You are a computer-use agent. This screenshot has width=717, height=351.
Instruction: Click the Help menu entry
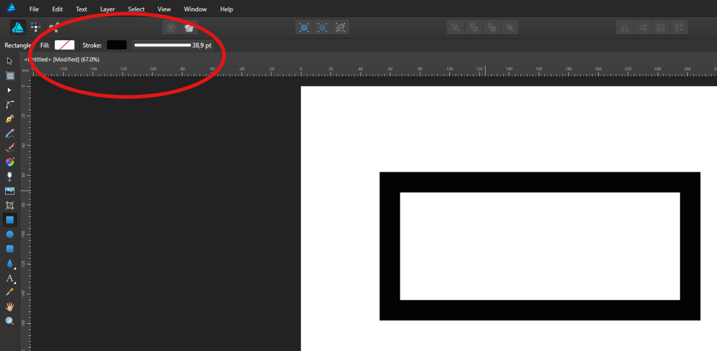pyautogui.click(x=226, y=9)
